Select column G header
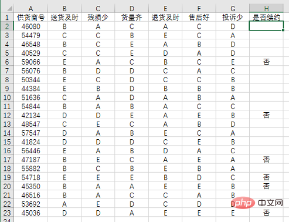 point(233,8)
